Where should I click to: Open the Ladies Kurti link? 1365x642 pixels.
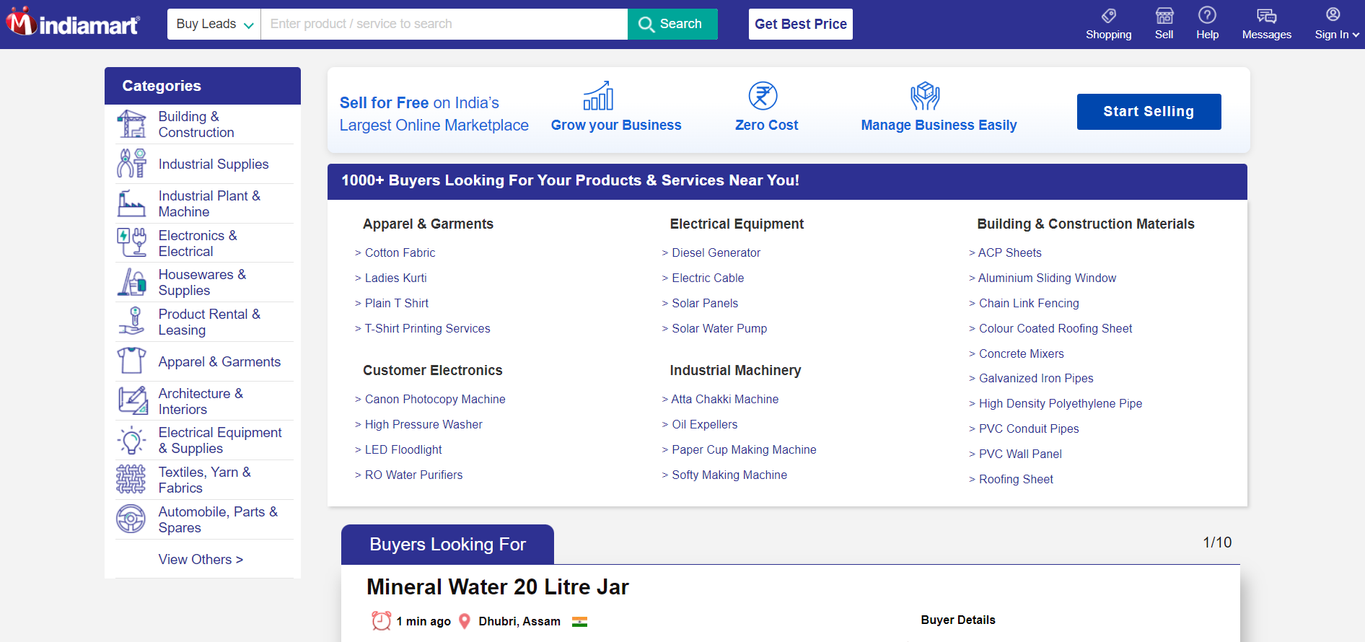click(x=395, y=278)
